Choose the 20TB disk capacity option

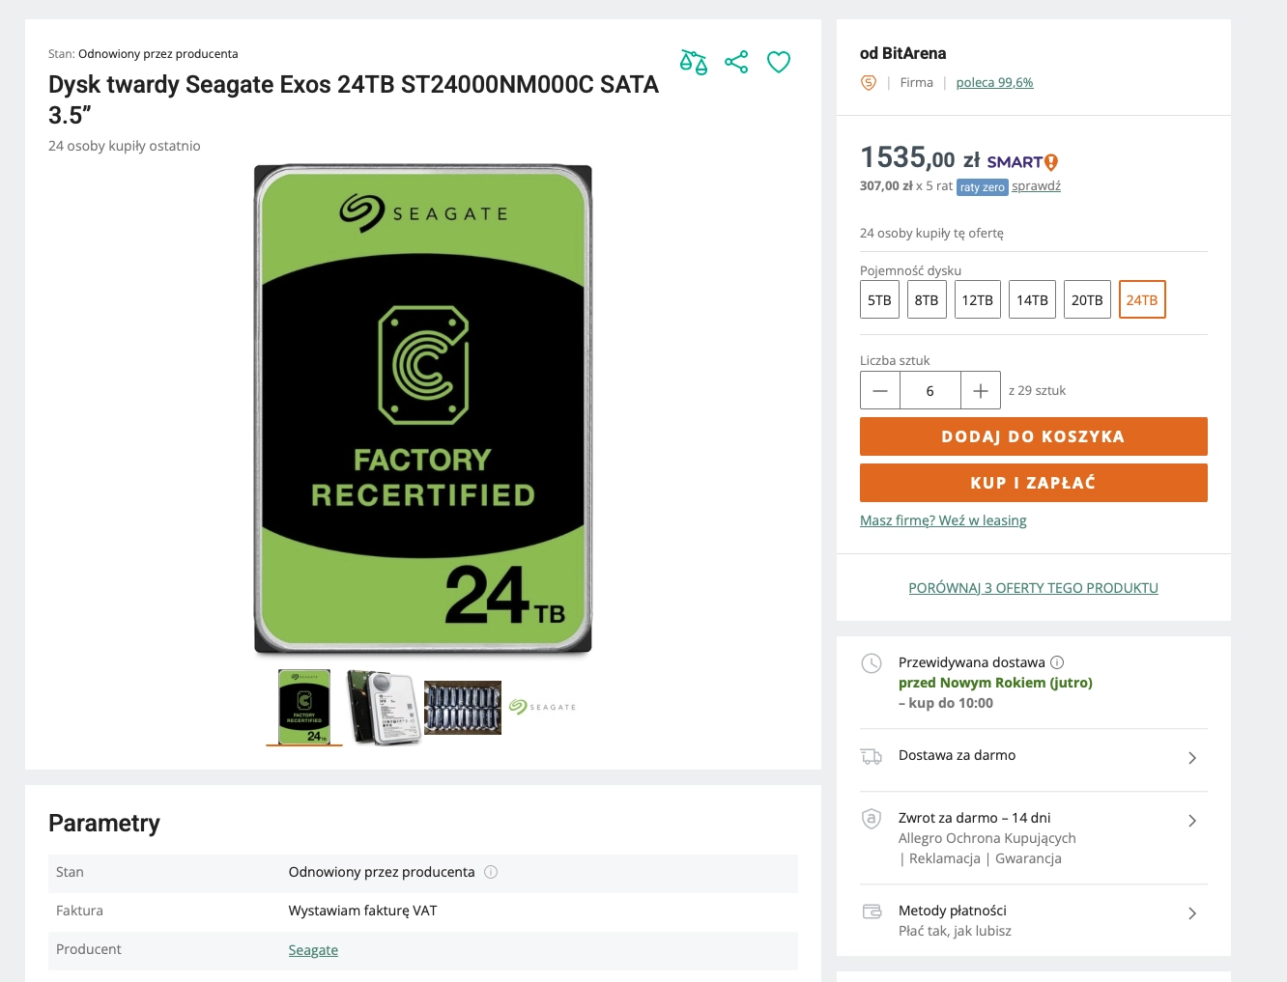[x=1087, y=300]
